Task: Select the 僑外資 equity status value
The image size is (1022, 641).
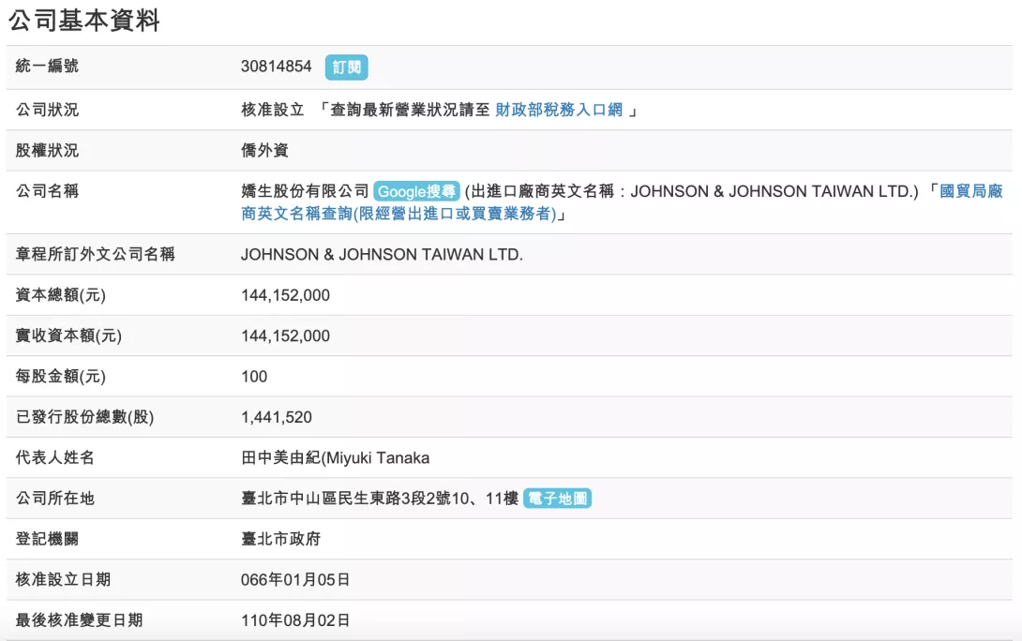Action: coord(264,151)
